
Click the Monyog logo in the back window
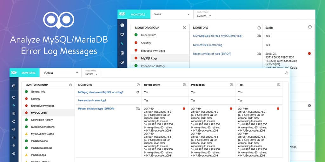[x=122, y=14]
